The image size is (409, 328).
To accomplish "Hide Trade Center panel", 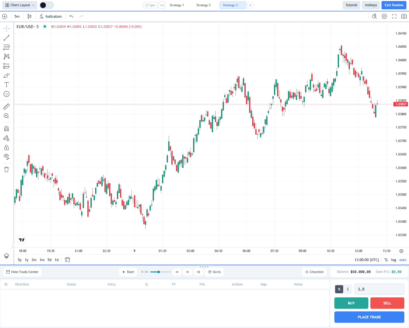I will click(x=22, y=272).
